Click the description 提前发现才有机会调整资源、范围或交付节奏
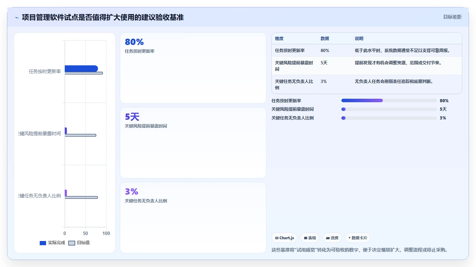 coord(398,63)
